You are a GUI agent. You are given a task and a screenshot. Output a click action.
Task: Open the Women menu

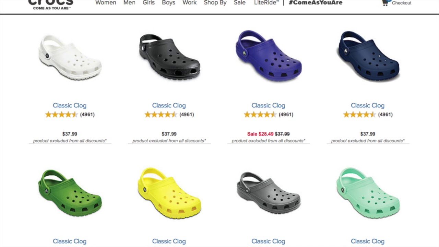106,3
